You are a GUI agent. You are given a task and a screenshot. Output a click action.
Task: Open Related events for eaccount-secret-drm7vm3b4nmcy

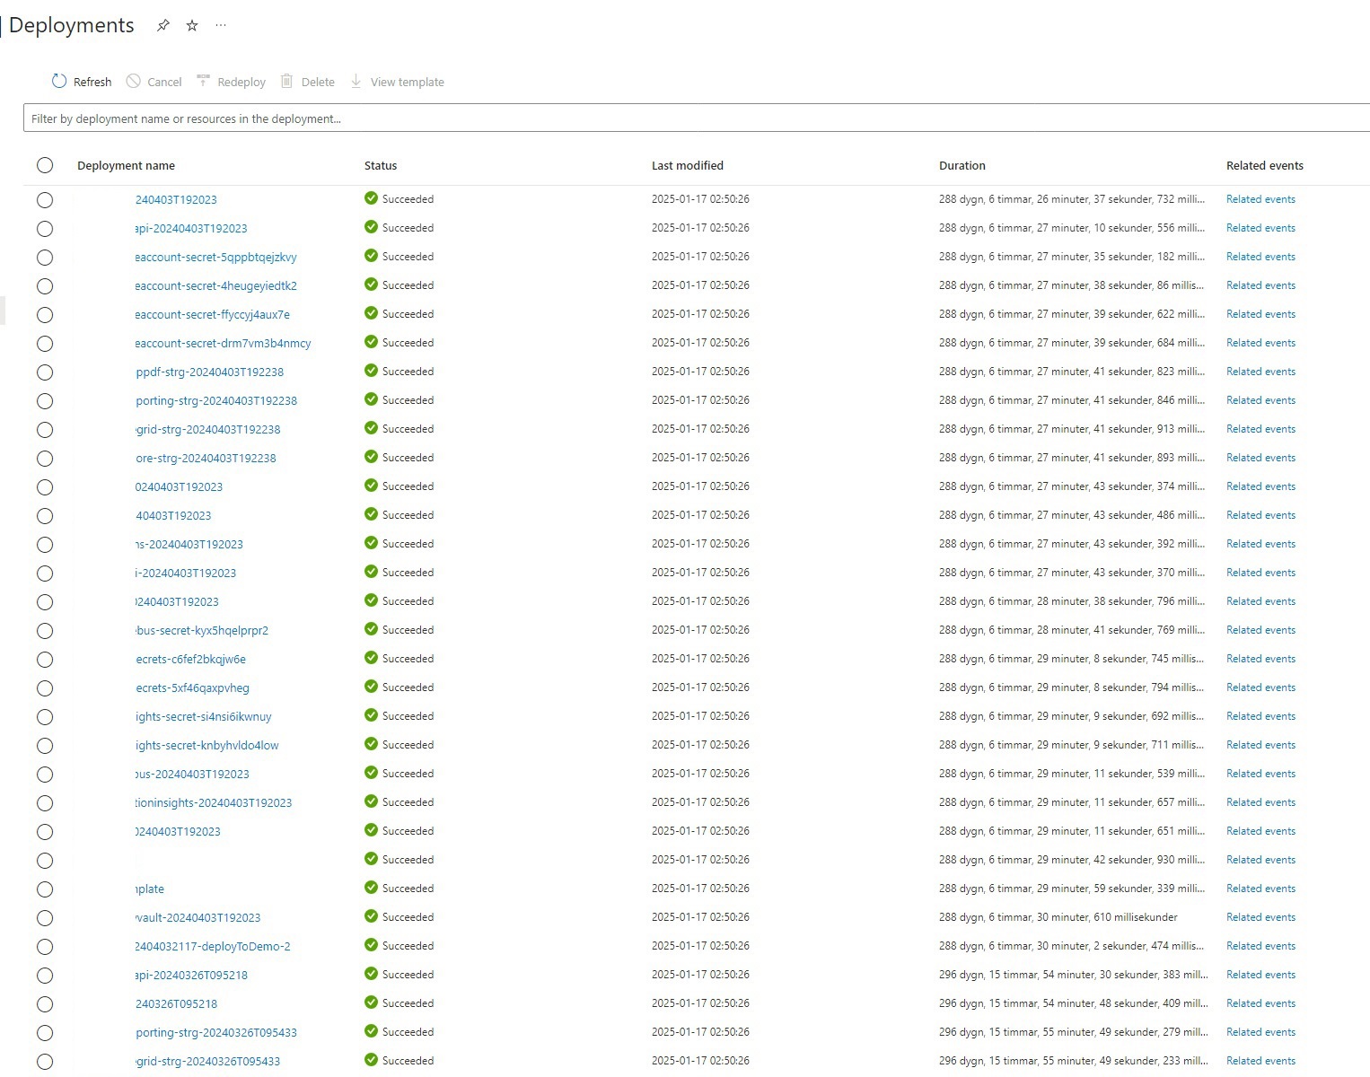pos(1260,343)
